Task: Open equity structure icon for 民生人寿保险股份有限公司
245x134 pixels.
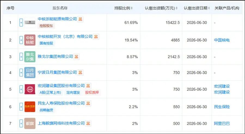Action: (x=88, y=103)
